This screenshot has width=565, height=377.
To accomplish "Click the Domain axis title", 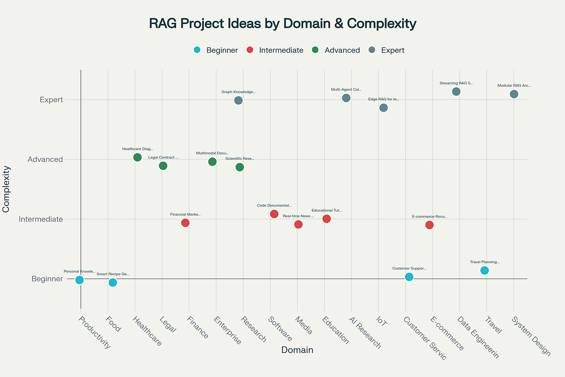I will 297,350.
